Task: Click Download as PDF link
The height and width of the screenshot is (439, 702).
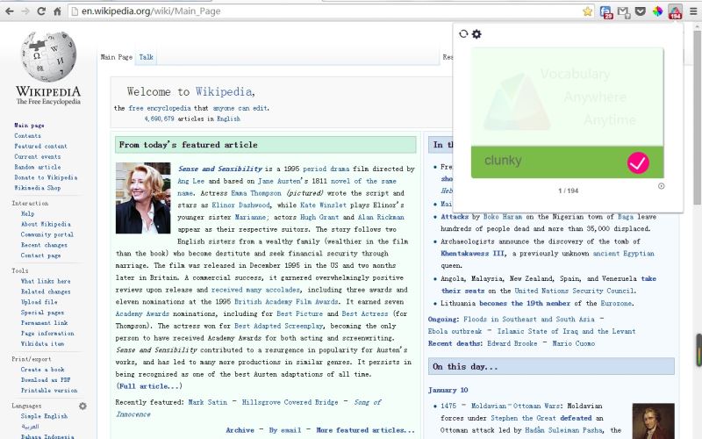Action: (x=46, y=380)
